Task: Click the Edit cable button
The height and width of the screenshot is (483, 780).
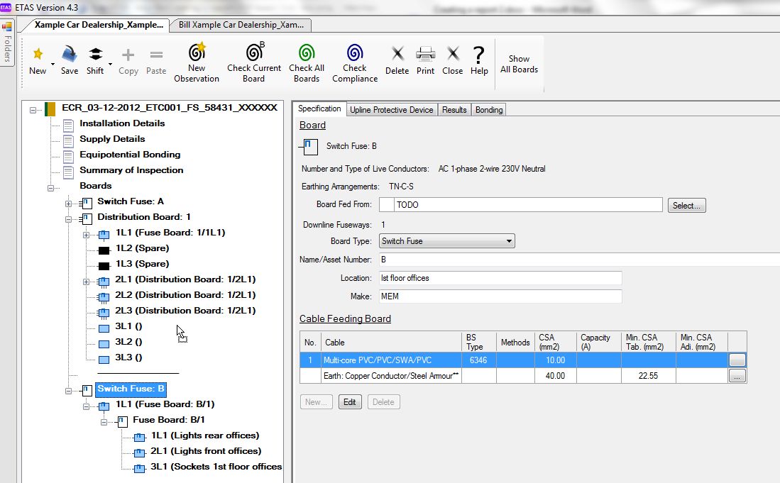Action: (350, 402)
